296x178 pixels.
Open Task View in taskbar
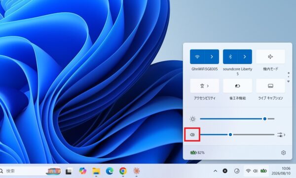pos(69,171)
